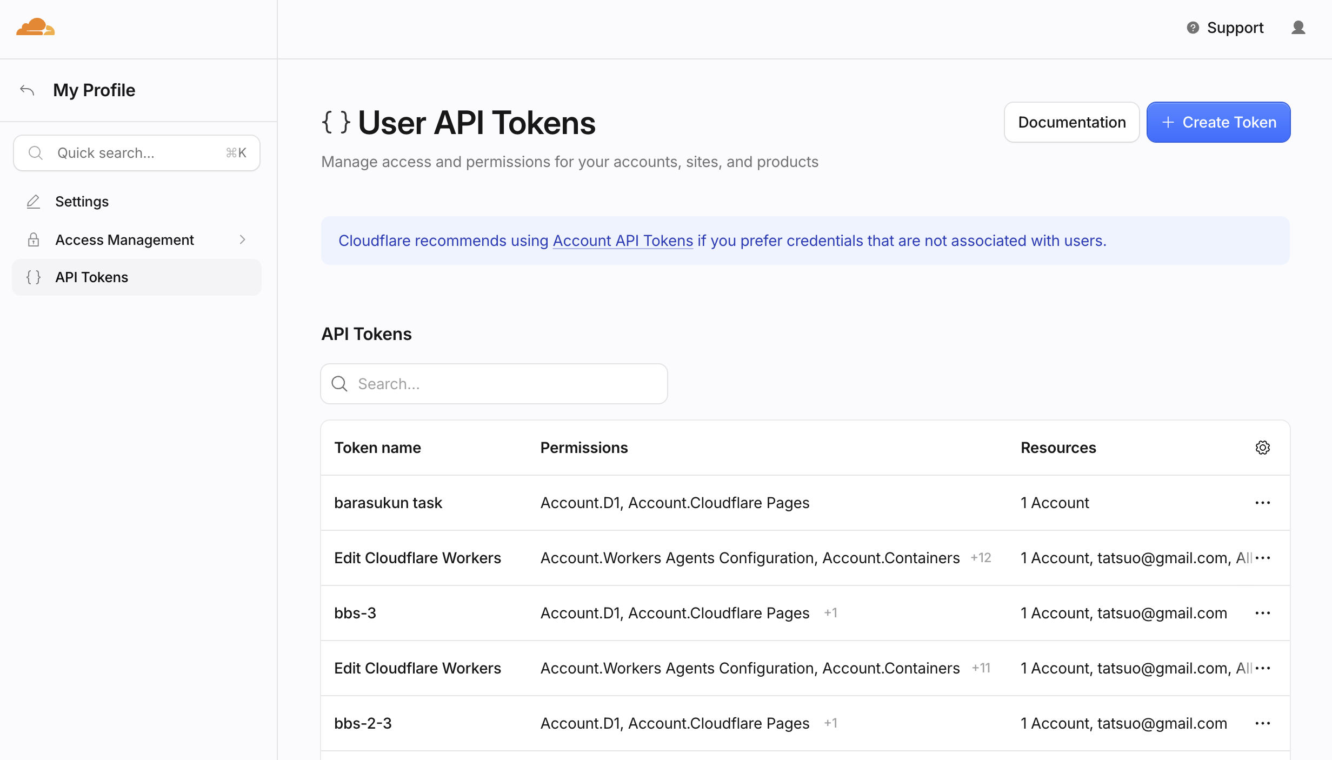Click the pencil icon next to Settings
1332x760 pixels.
point(34,202)
